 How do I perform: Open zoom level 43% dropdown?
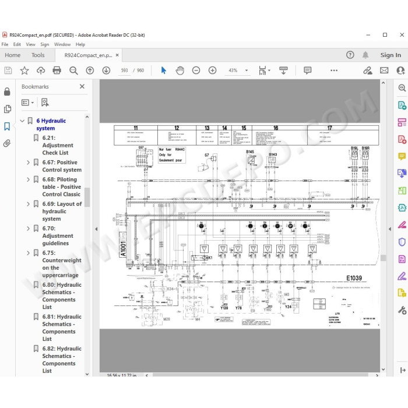point(246,71)
